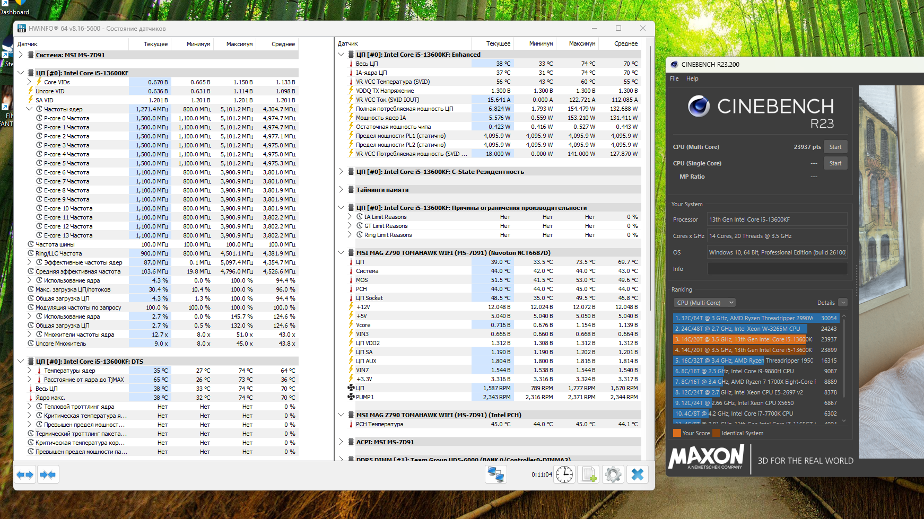Select the Intel Core i7-7700K ranking entry

click(x=756, y=414)
